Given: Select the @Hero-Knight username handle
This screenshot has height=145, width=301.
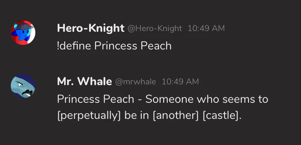Looking at the screenshot, I should coord(155,28).
